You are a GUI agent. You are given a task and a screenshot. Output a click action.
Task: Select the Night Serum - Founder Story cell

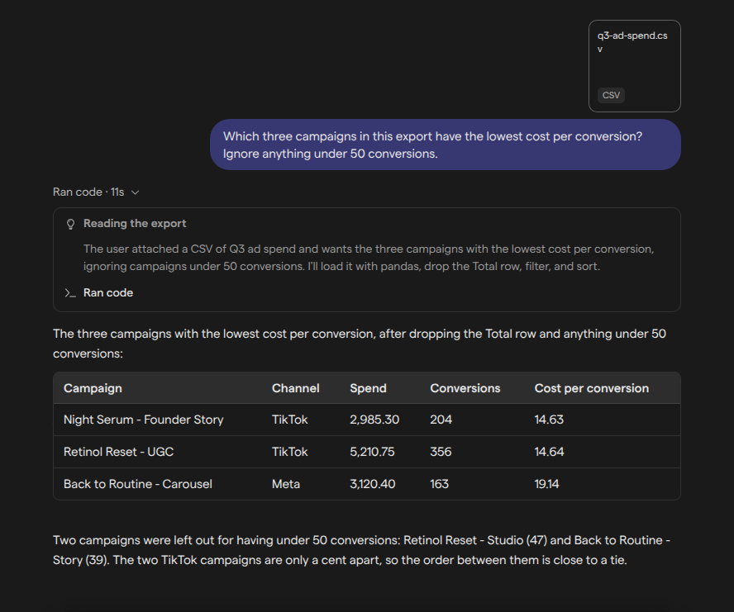click(x=143, y=420)
